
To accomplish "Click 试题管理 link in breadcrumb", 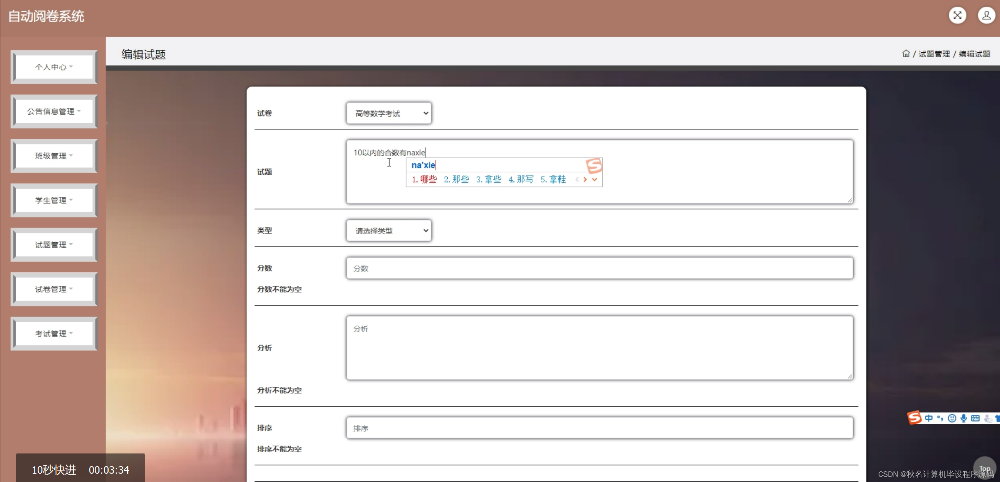I will 934,54.
